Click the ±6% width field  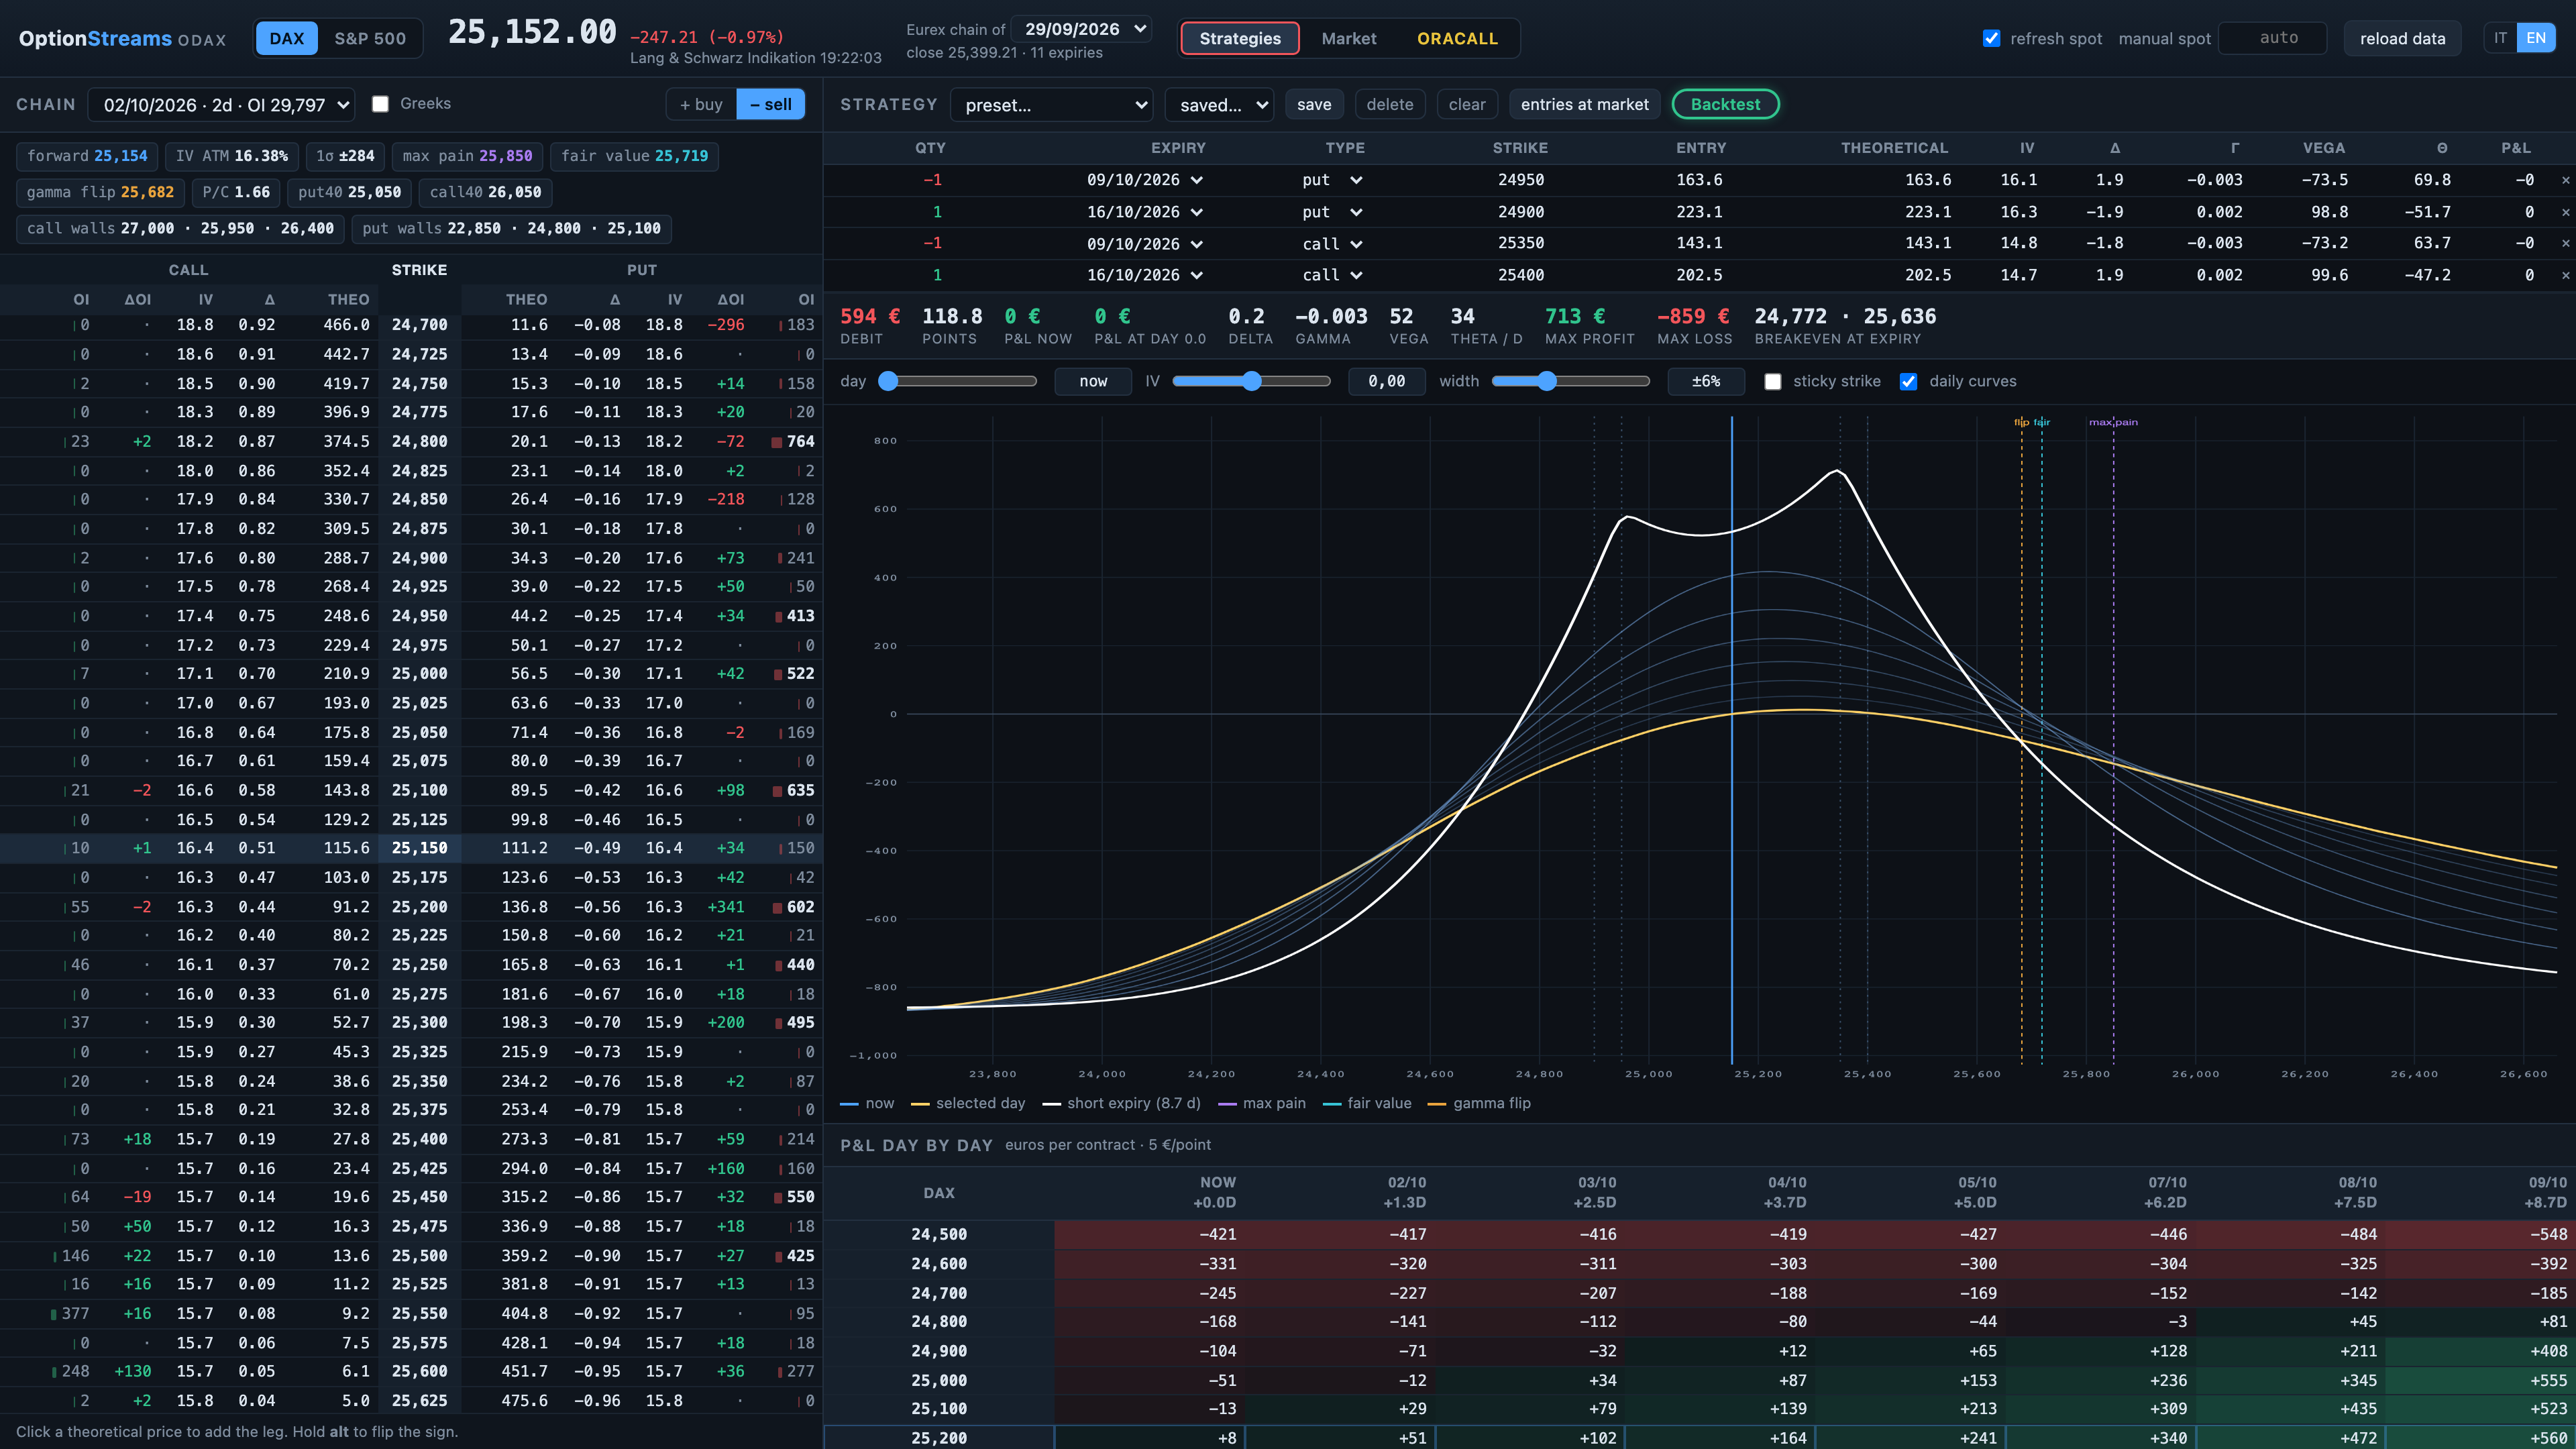point(1706,381)
